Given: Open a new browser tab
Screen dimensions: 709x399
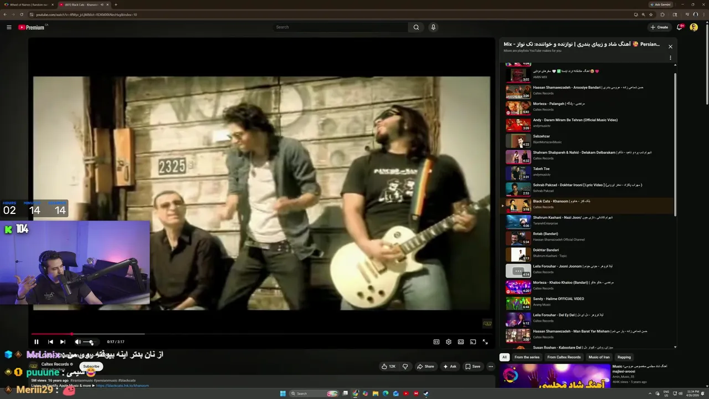Looking at the screenshot, I should (116, 4).
